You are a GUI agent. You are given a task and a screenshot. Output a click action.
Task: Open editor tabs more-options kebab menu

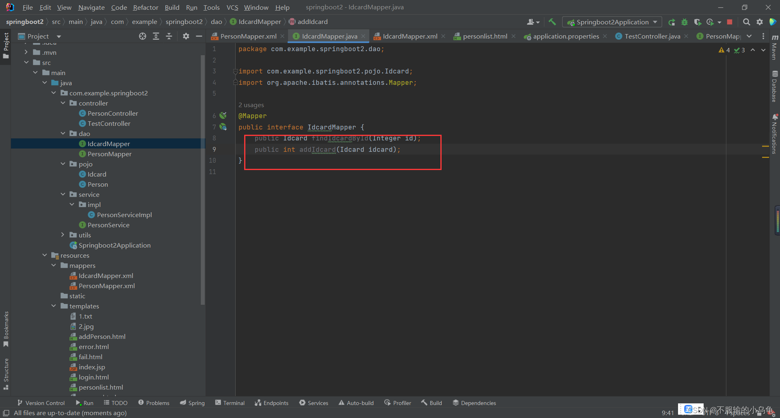tap(763, 36)
